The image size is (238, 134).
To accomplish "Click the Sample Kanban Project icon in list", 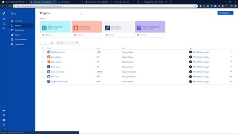I will [49, 82].
